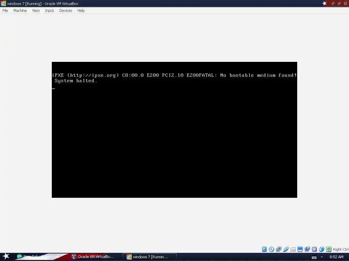This screenshot has width=349, height=261.
Task: Click the Right Ctrl host key label
Action: [x=340, y=249]
